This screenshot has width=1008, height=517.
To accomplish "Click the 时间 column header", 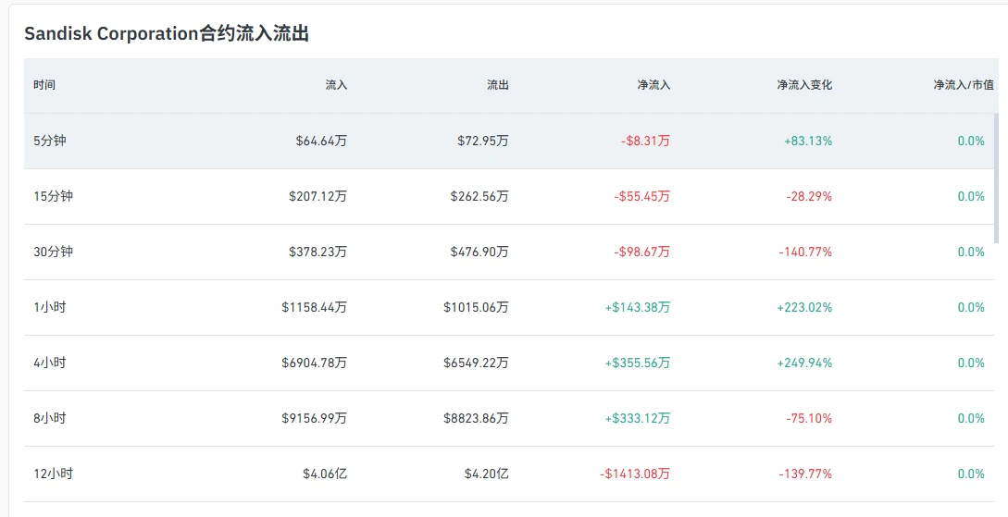I will [x=44, y=85].
